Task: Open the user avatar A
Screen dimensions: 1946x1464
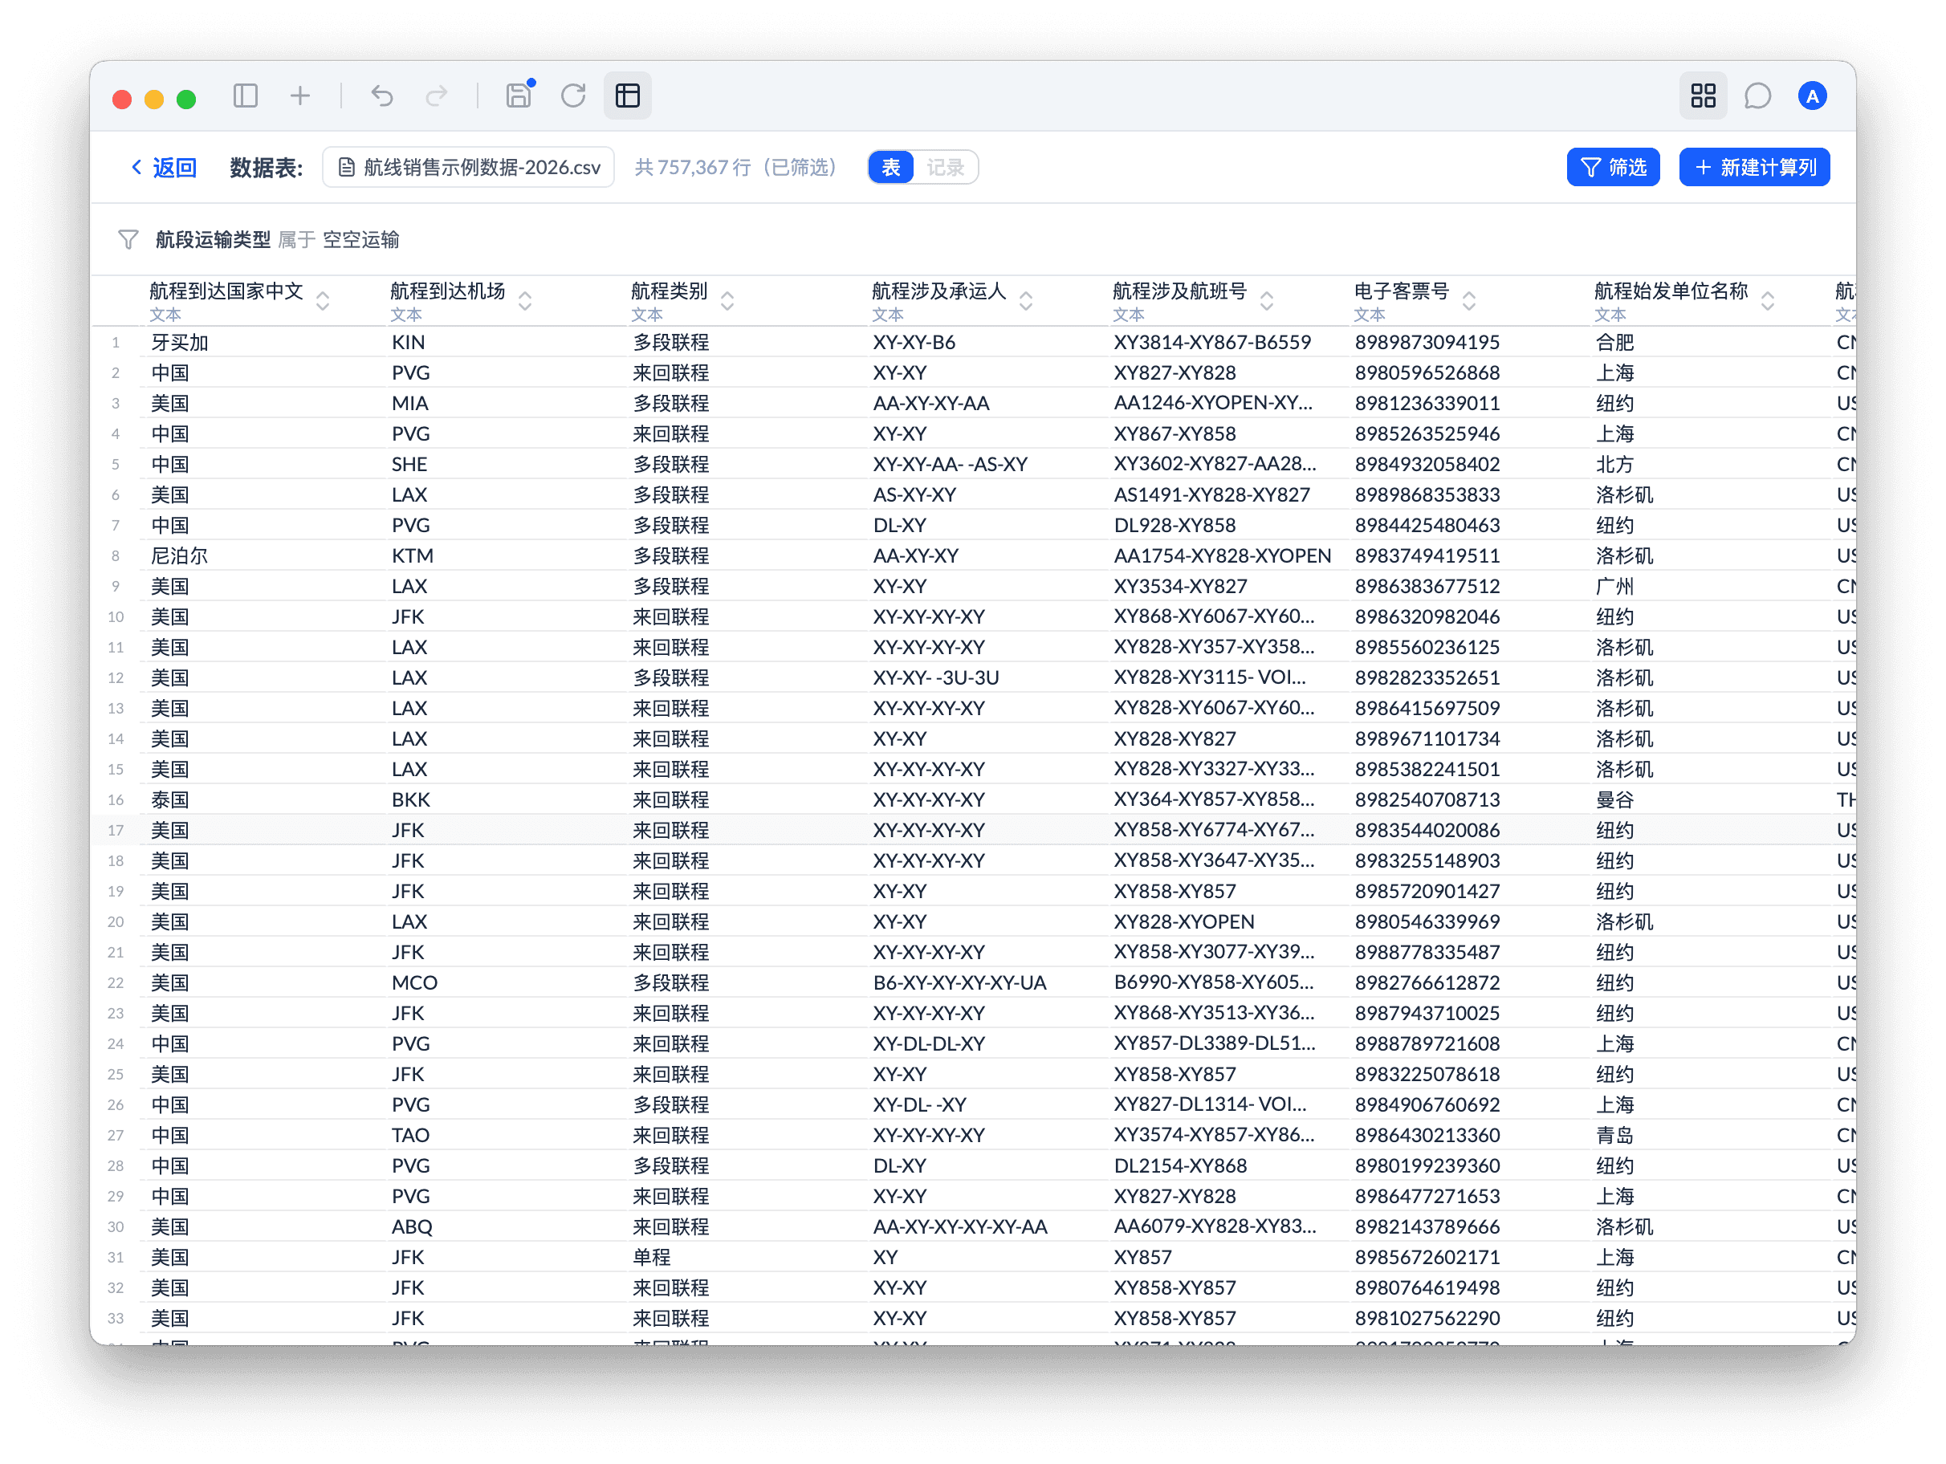Action: click(x=1812, y=95)
